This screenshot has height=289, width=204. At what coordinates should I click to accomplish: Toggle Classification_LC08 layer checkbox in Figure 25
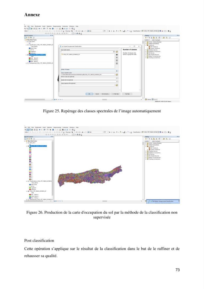28,45
